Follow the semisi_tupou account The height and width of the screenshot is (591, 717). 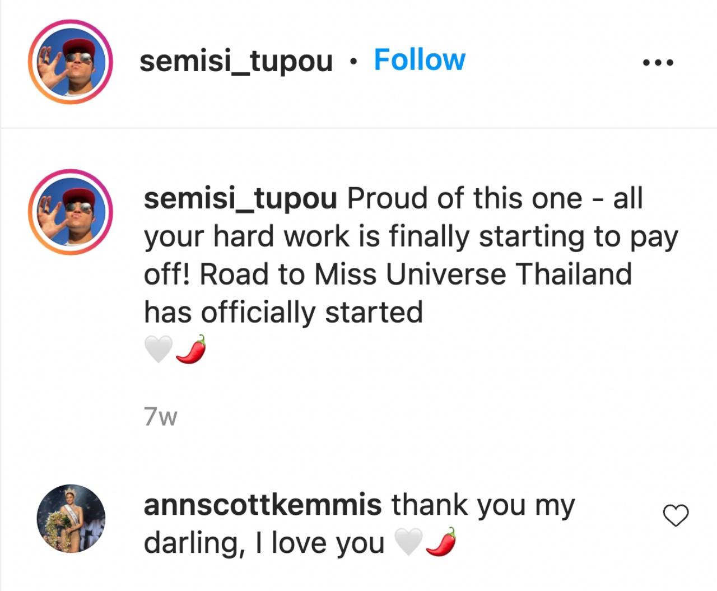click(419, 60)
